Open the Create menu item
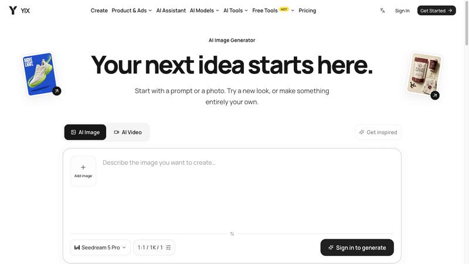 pyautogui.click(x=99, y=11)
